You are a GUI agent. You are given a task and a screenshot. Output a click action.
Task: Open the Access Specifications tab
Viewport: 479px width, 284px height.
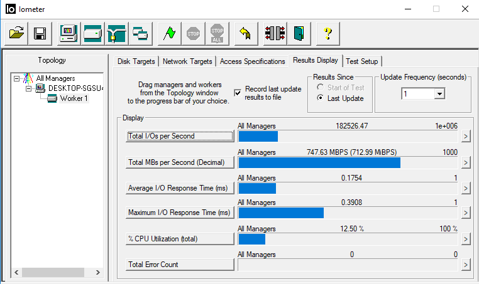click(252, 61)
